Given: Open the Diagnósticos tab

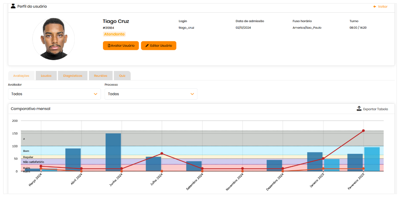Looking at the screenshot, I should click(73, 76).
